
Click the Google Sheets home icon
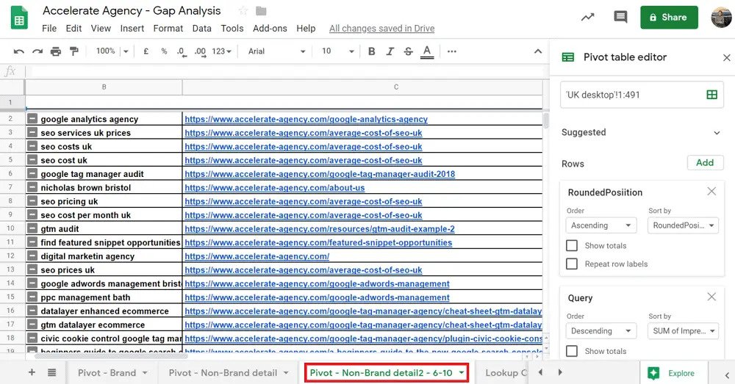[19, 18]
